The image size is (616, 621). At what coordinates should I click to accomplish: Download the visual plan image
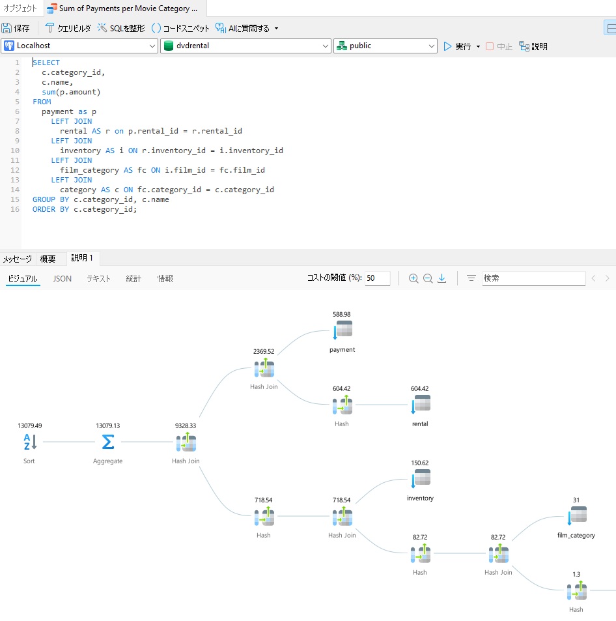point(441,278)
